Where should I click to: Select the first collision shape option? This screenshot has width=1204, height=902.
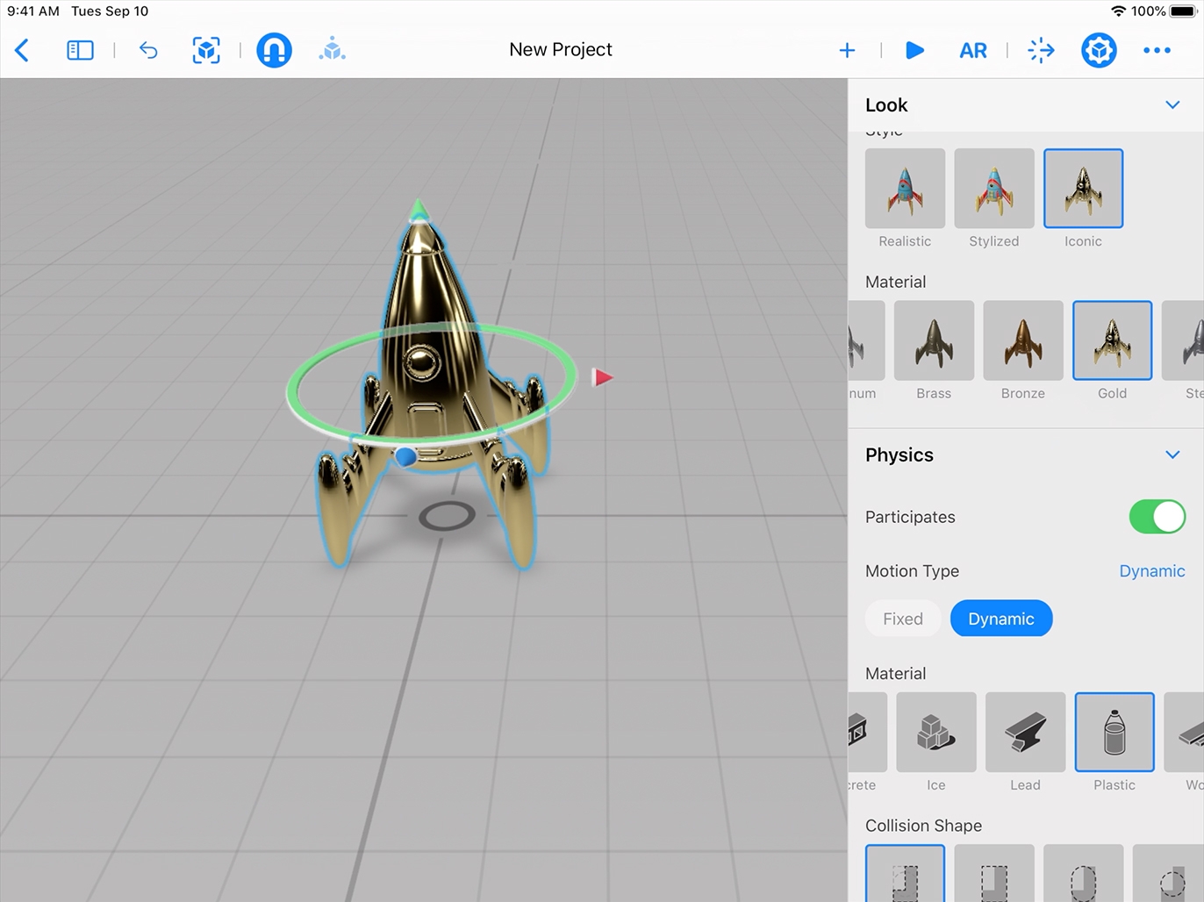905,874
